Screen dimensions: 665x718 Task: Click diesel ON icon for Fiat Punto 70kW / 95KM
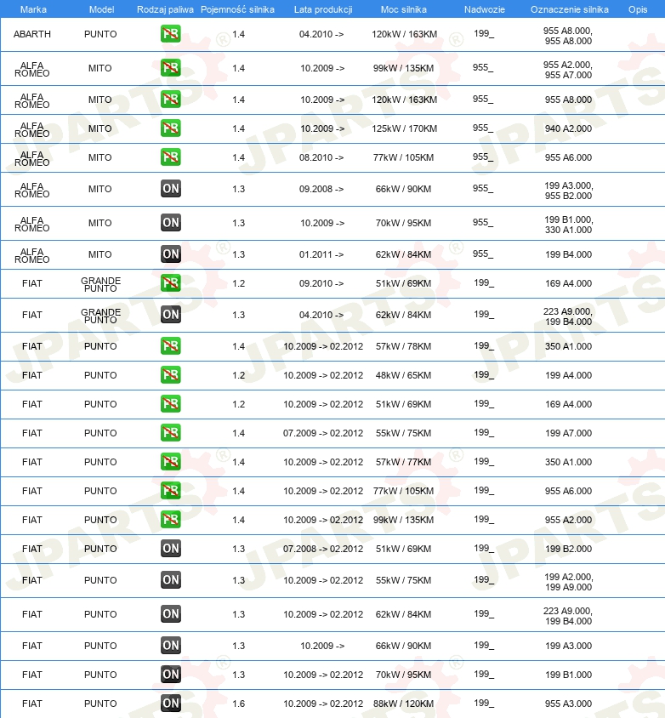coord(171,674)
